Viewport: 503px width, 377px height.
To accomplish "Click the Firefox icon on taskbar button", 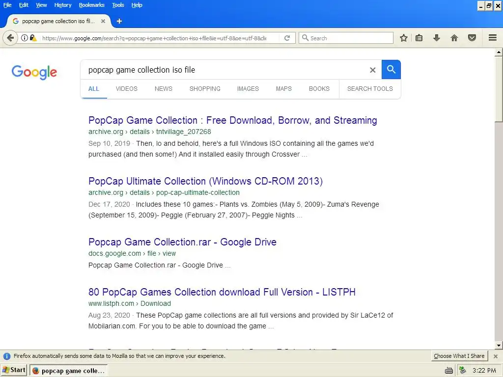I will click(x=35, y=371).
